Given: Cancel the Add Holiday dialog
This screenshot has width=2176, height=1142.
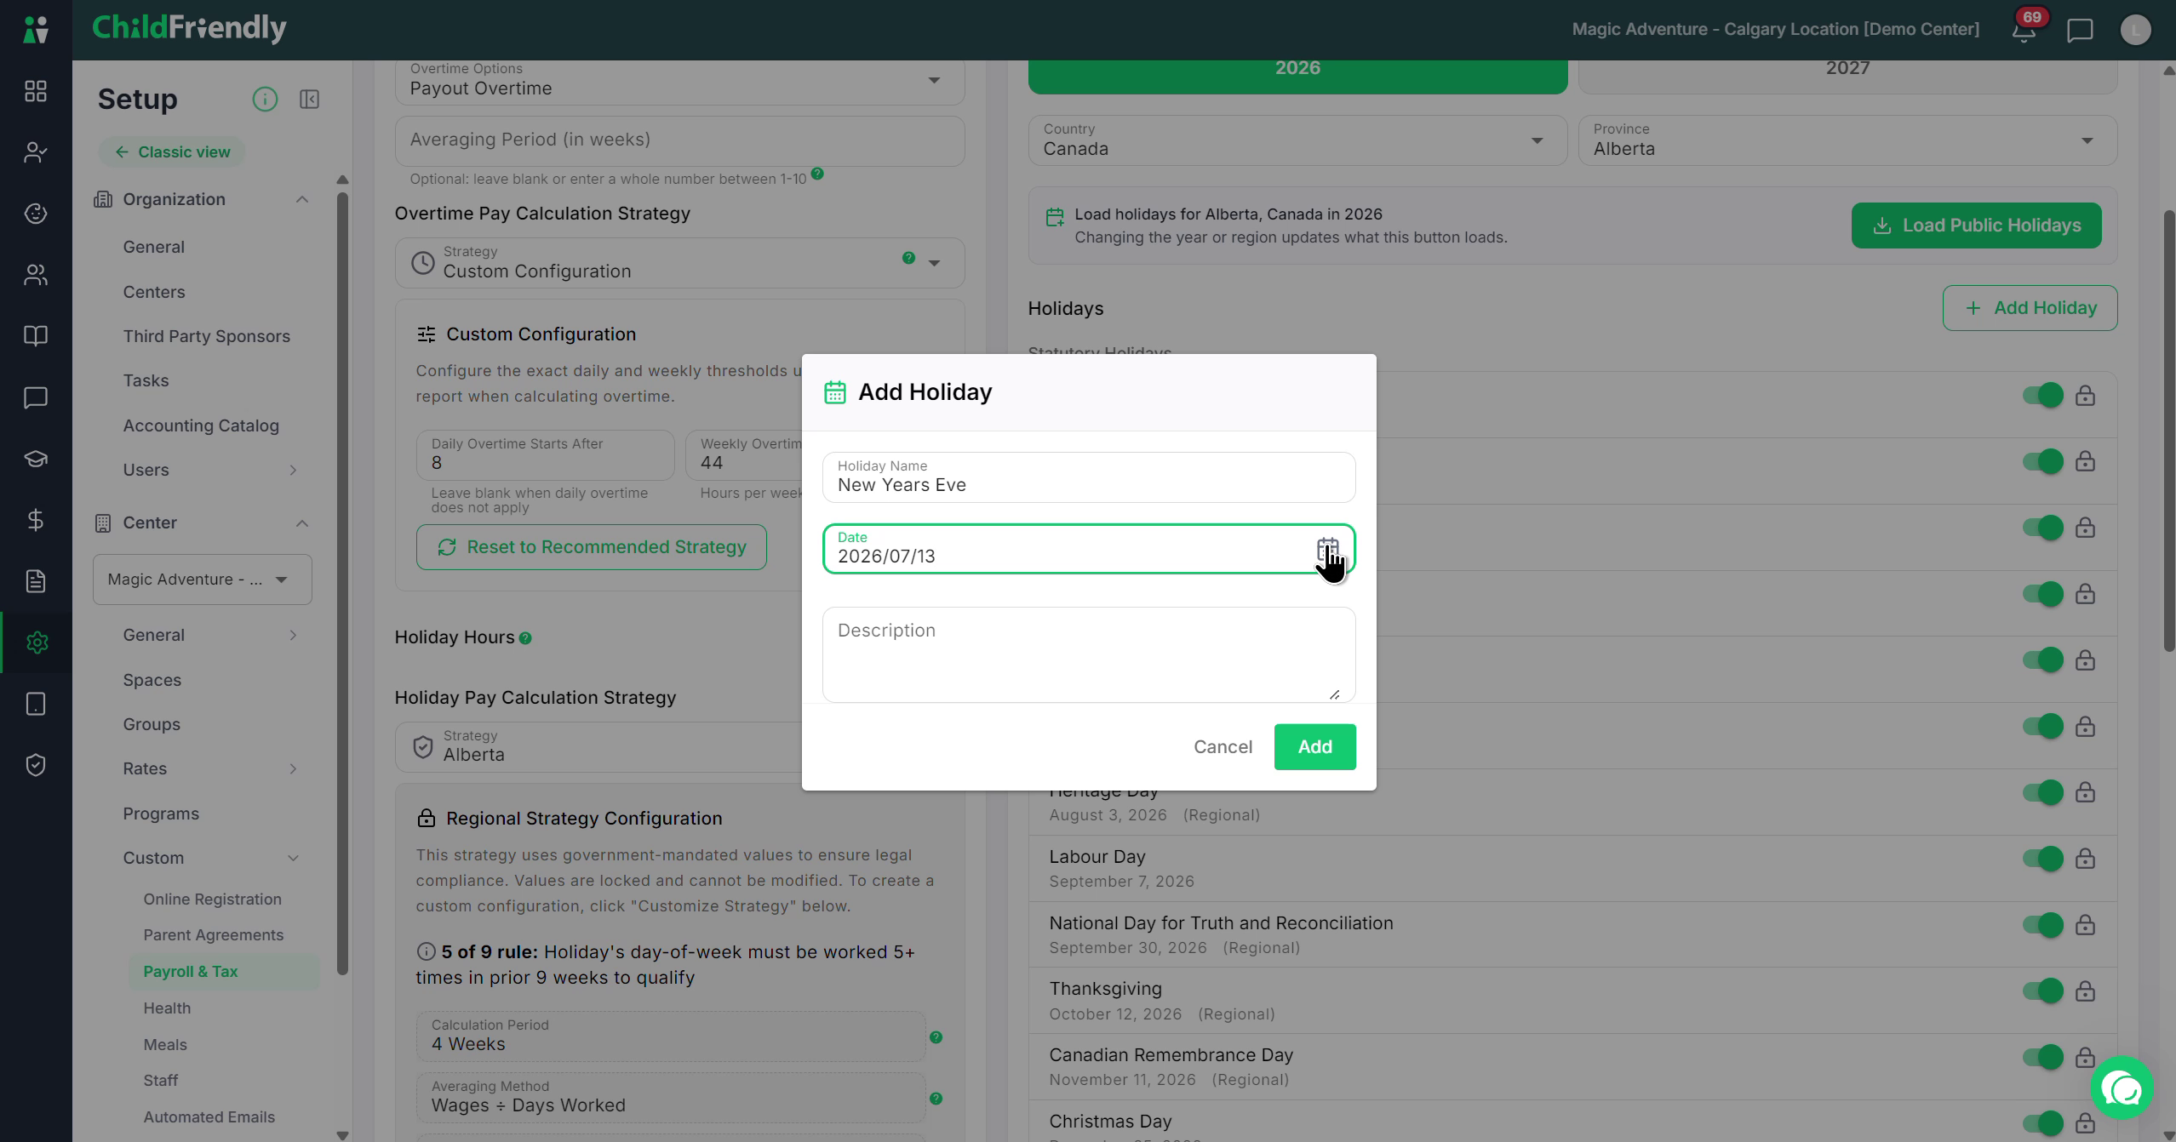Looking at the screenshot, I should tap(1223, 747).
